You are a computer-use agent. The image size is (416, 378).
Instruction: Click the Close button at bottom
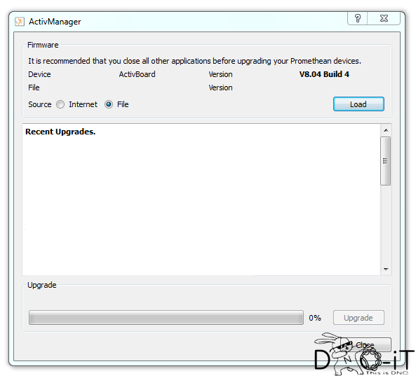click(x=365, y=345)
